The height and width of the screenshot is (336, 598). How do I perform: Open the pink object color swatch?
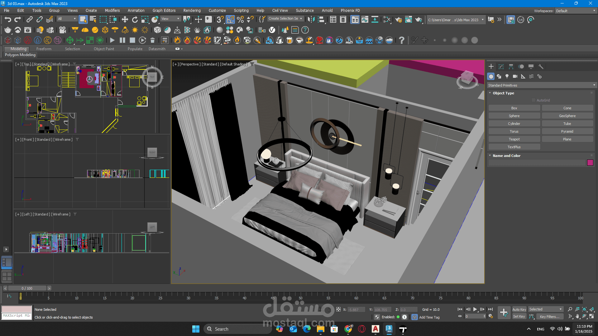point(590,163)
